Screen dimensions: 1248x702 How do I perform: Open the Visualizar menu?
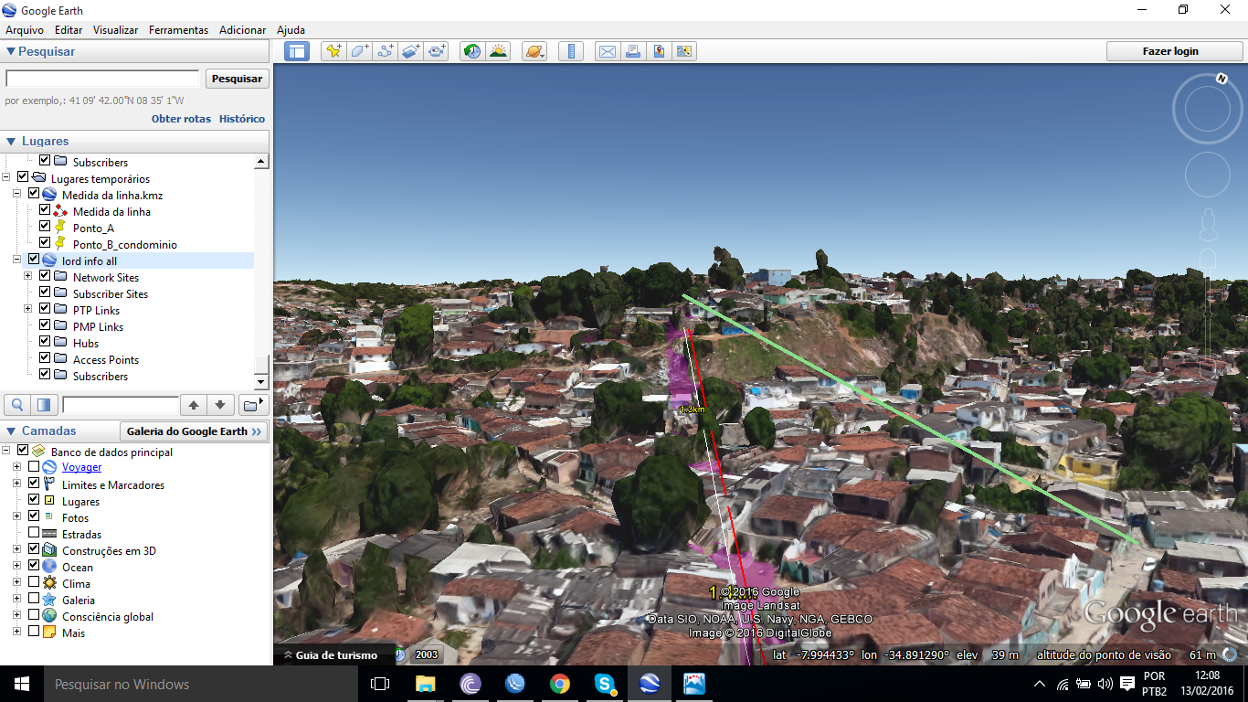click(116, 30)
